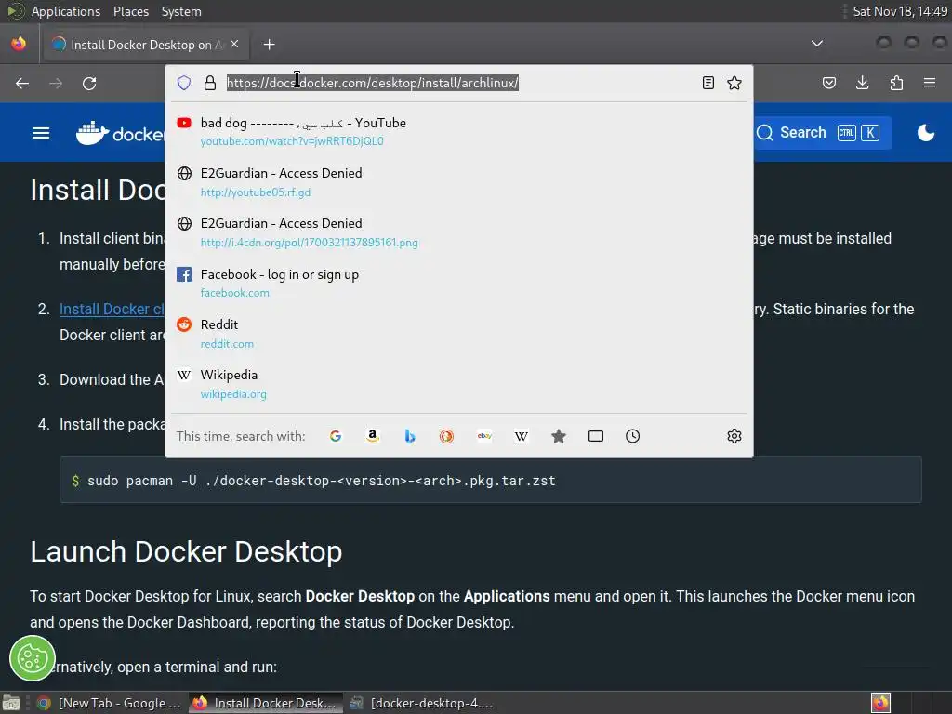Go back with the browser back arrow

pyautogui.click(x=22, y=83)
